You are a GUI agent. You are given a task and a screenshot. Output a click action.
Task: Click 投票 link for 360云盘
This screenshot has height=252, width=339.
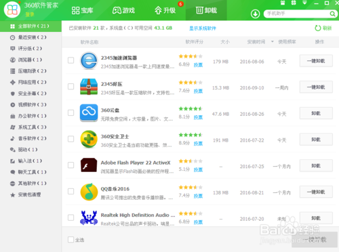(198, 117)
